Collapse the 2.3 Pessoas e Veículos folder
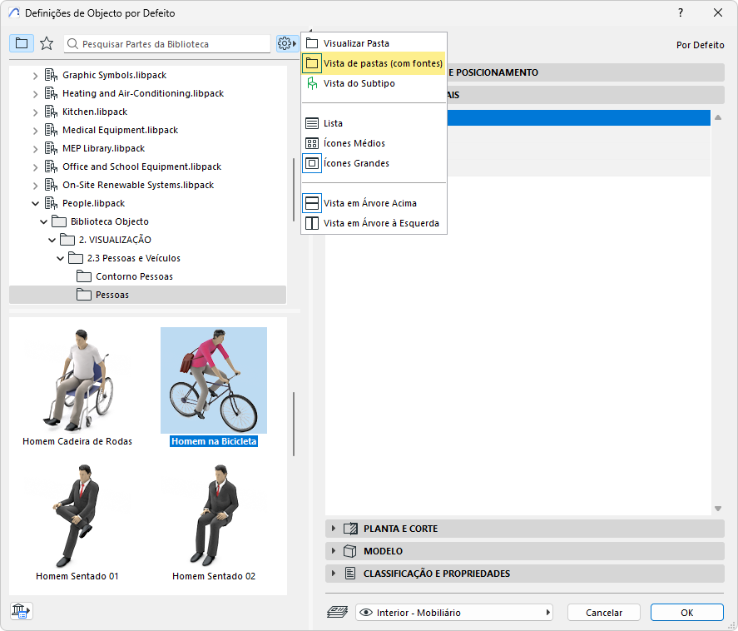738x631 pixels. point(60,259)
